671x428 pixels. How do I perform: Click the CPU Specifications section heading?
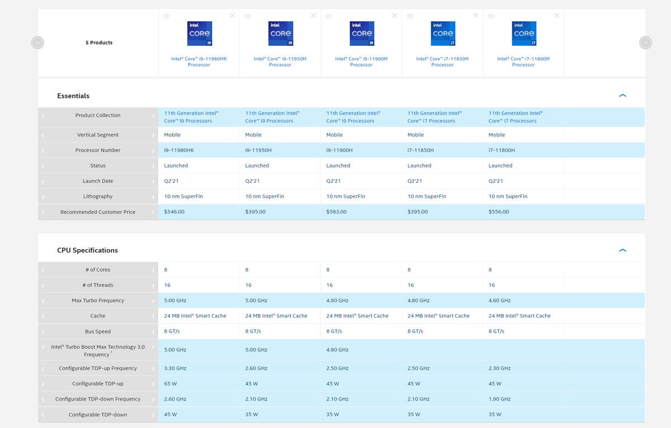point(87,250)
